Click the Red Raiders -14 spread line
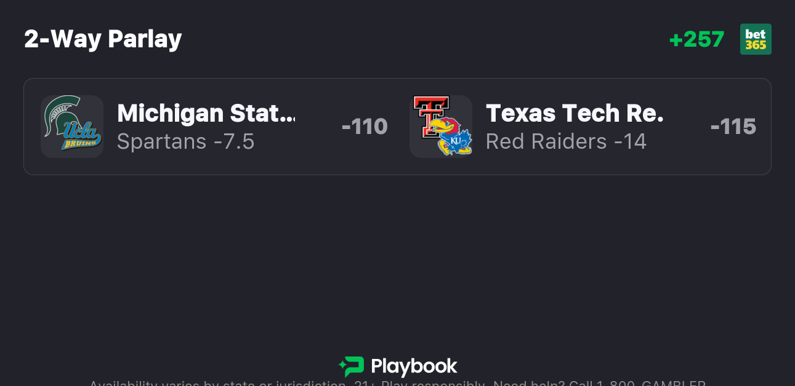Screen dimensions: 795x386 point(566,142)
